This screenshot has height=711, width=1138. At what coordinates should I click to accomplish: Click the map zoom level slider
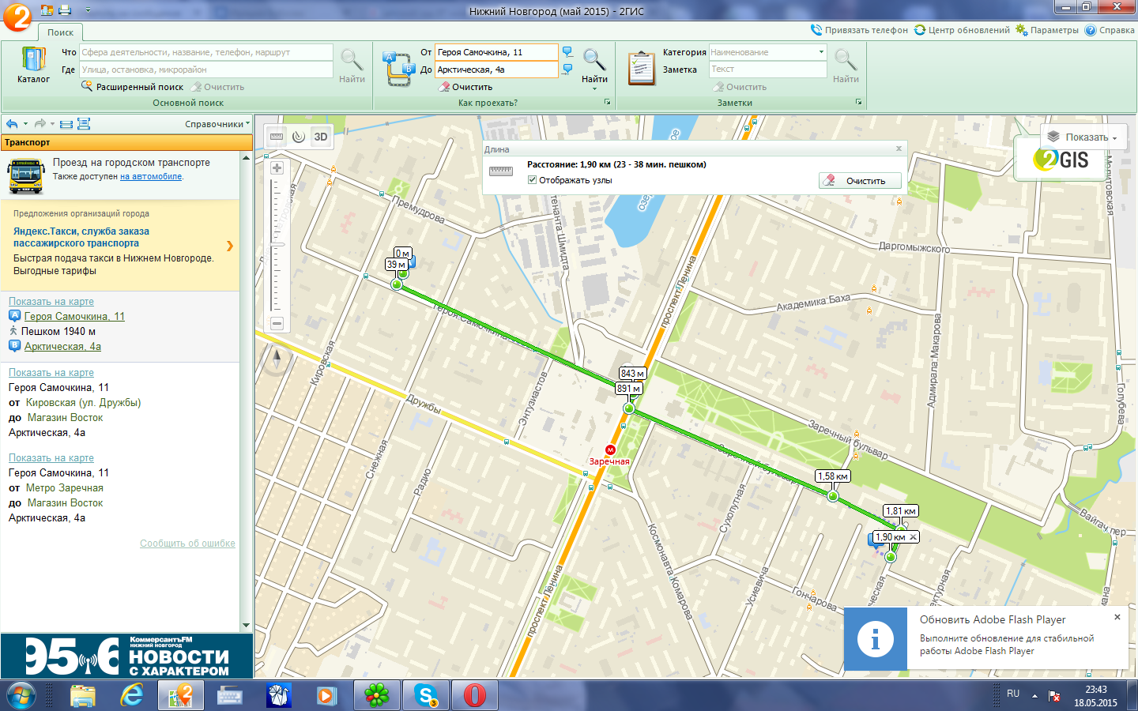pos(277,245)
